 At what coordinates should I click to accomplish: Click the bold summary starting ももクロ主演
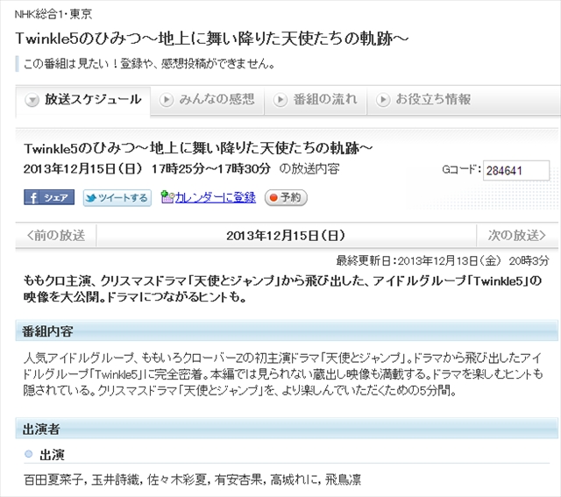(x=282, y=288)
